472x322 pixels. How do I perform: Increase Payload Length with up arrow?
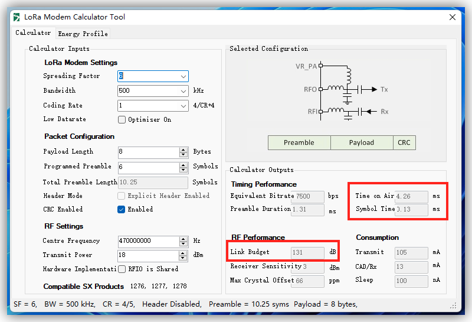coord(183,149)
